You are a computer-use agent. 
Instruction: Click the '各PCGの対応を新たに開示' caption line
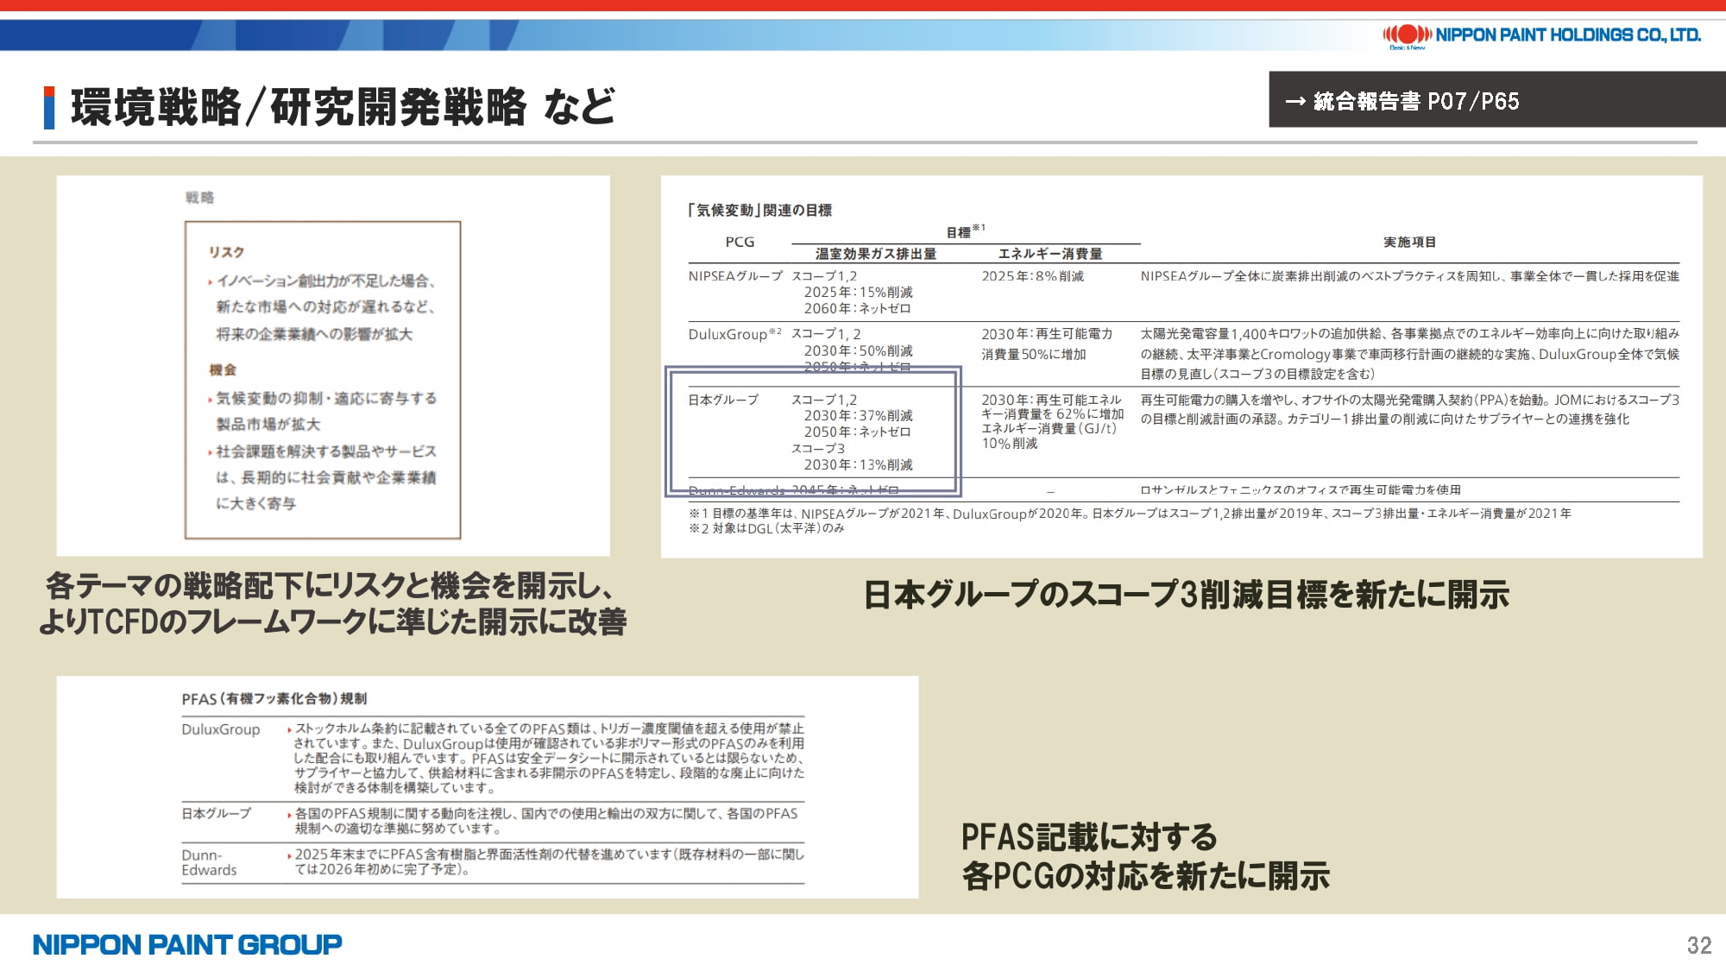tap(1146, 876)
